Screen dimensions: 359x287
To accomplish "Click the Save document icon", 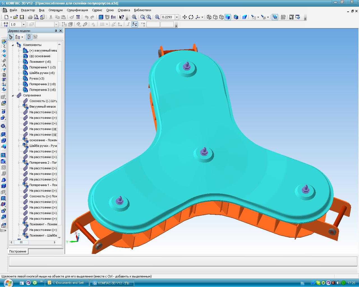I will (22, 17).
